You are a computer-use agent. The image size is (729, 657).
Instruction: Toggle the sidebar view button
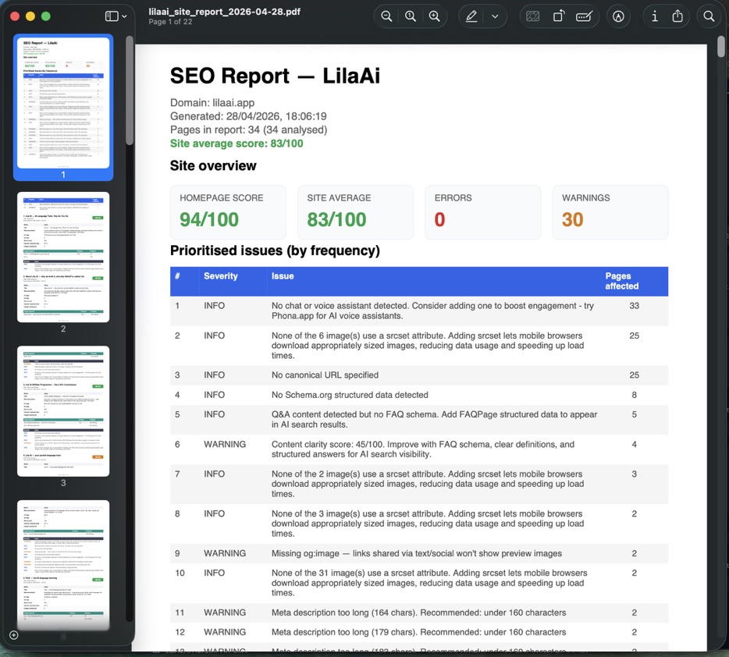coord(112,16)
